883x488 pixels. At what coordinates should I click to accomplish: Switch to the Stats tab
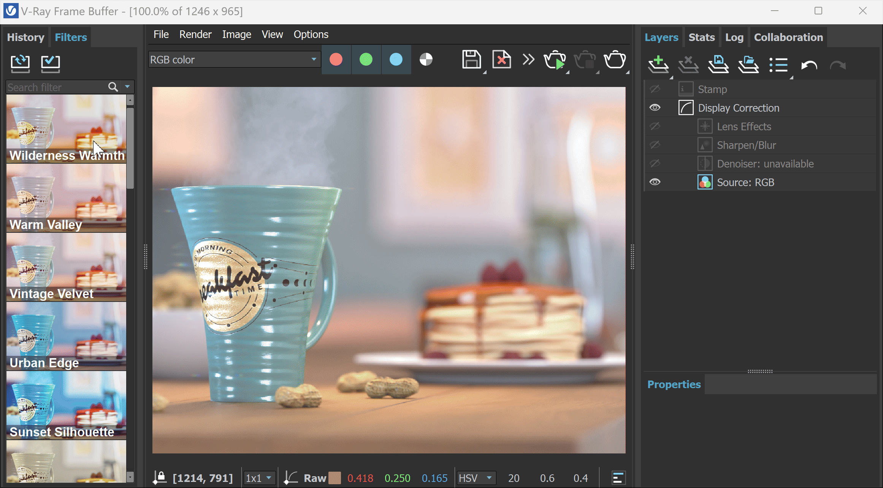tap(702, 37)
